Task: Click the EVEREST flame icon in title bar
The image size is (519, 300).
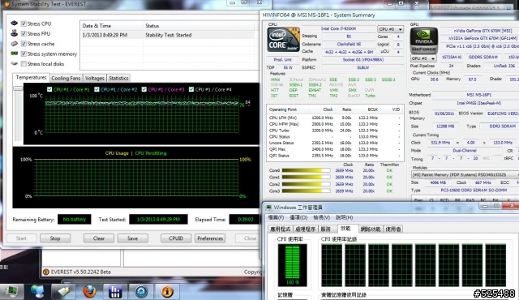Action: coord(6,4)
